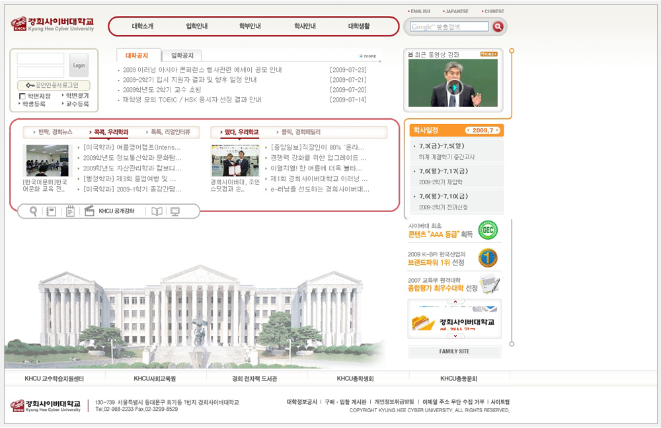This screenshot has width=661, height=428.
Task: Go to previous month in 학사일정 calendar
Action: pos(468,130)
